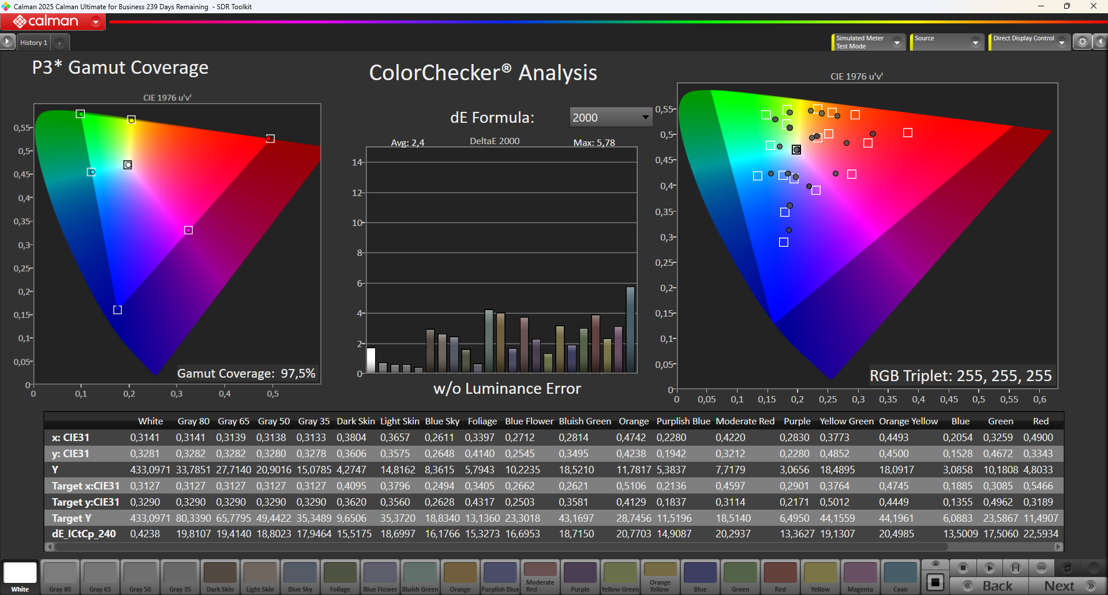Image resolution: width=1108 pixels, height=595 pixels.
Task: Collapse the right panel arrow button
Action: click(x=1100, y=42)
